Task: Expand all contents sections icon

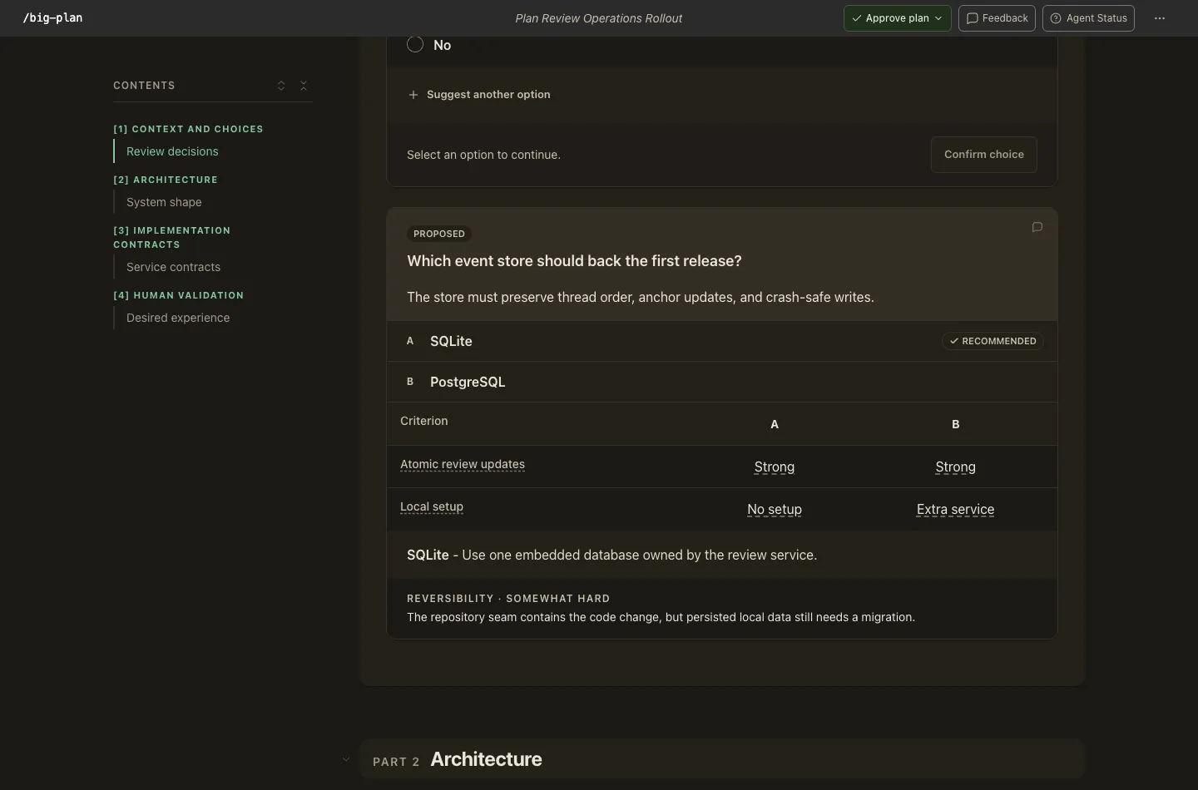Action: click(281, 86)
